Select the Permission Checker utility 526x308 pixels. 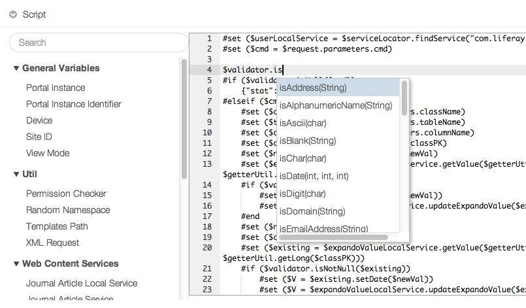coord(66,194)
